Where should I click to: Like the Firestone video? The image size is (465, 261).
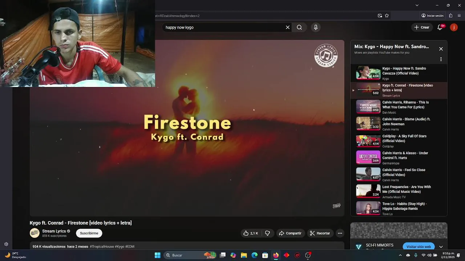tap(251, 233)
